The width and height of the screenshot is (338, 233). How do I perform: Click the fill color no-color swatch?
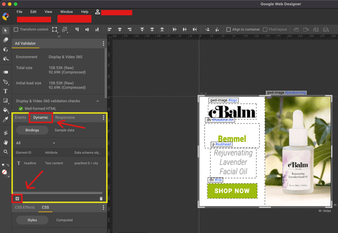pos(4,172)
